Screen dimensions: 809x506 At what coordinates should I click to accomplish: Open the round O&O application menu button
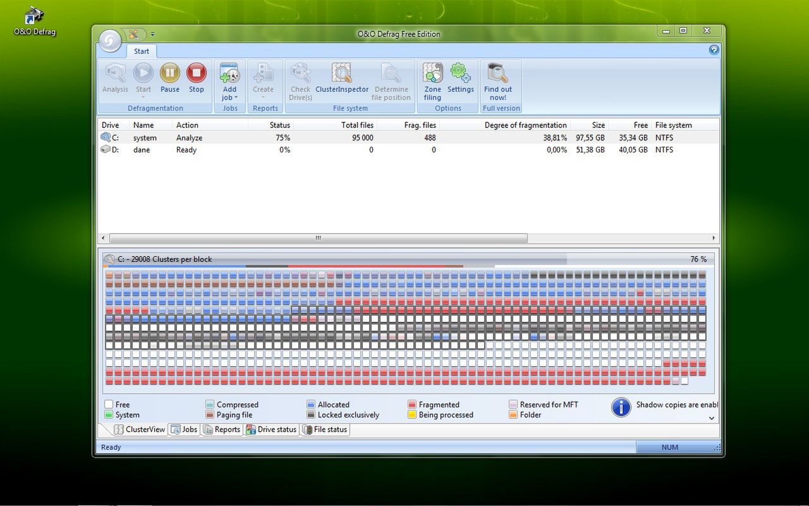pos(110,40)
